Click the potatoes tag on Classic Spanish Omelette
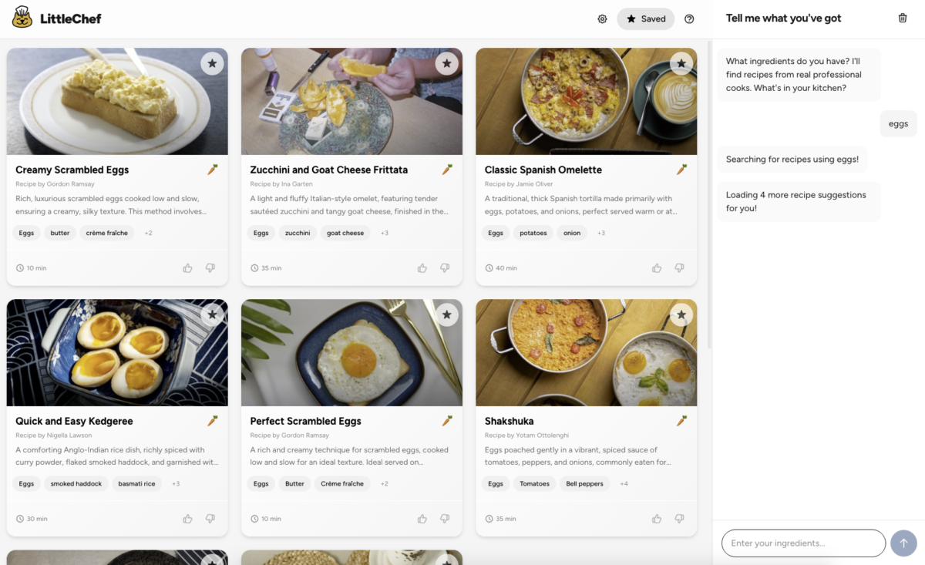 click(533, 232)
